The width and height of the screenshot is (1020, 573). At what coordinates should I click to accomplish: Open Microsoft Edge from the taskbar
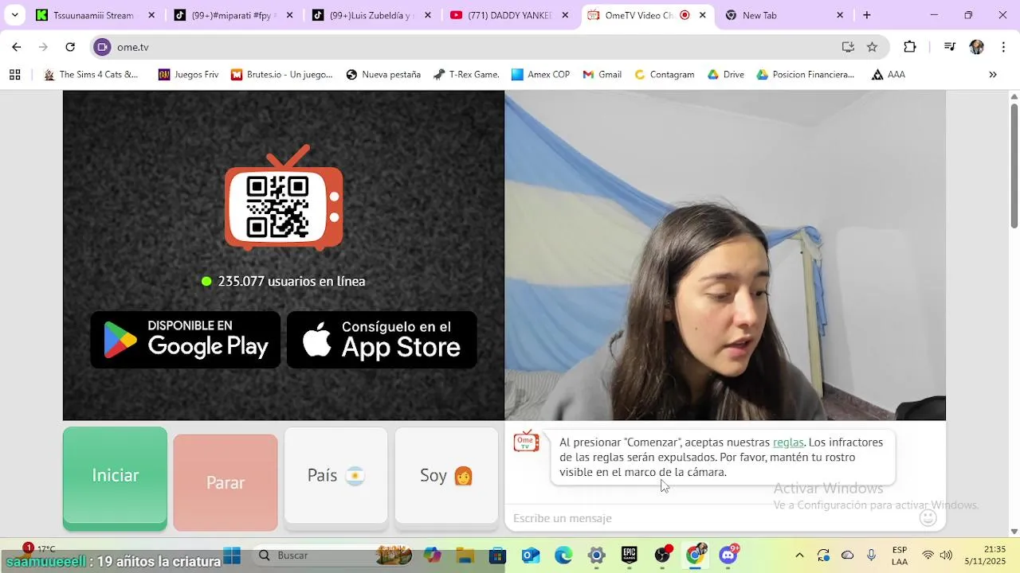[563, 555]
